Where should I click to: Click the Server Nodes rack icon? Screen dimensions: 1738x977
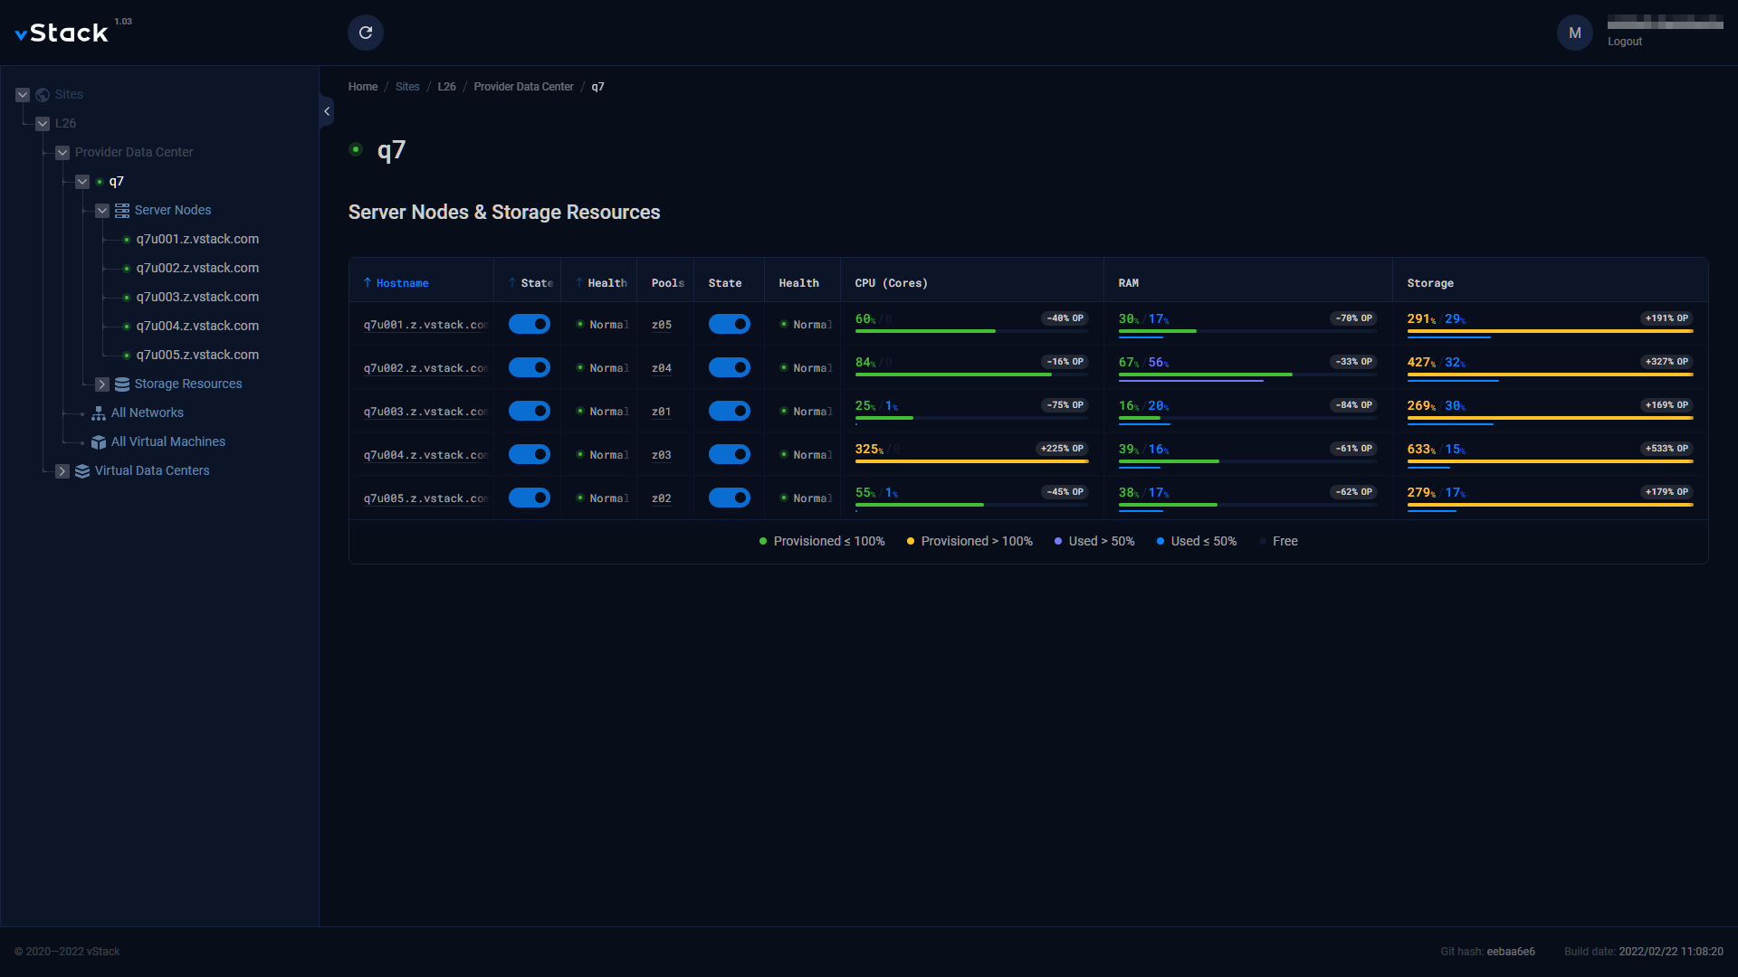point(122,210)
